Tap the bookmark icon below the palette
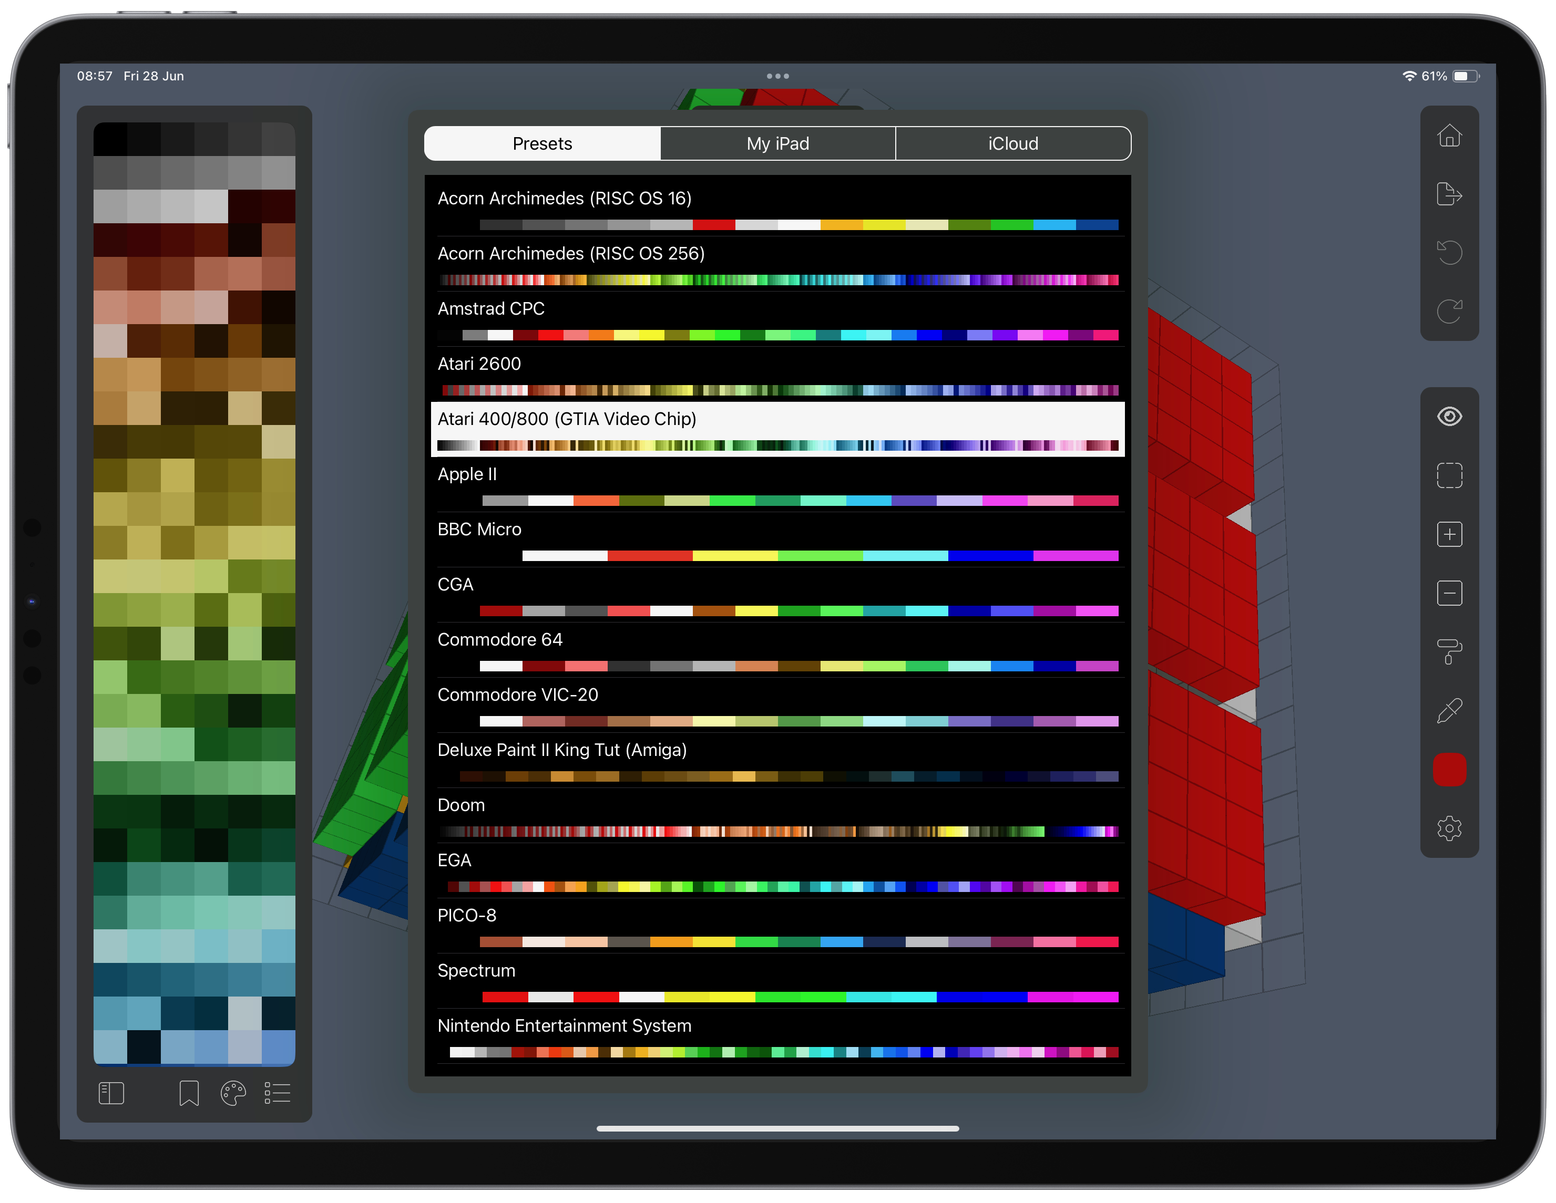1556x1203 pixels. tap(189, 1093)
